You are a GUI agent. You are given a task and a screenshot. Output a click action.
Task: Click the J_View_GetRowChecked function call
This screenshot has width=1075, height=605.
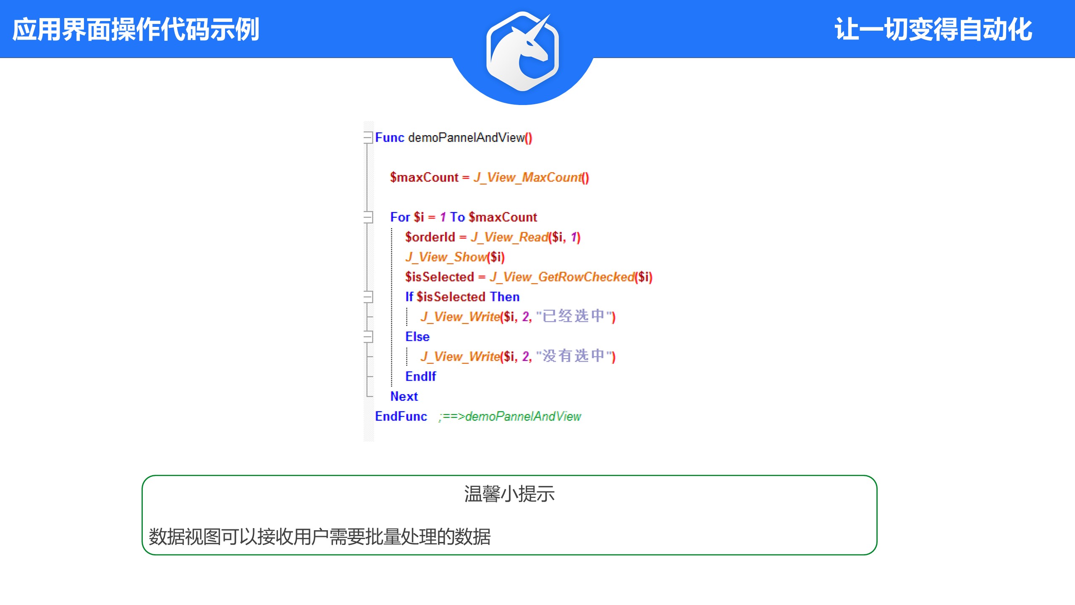pyautogui.click(x=562, y=277)
